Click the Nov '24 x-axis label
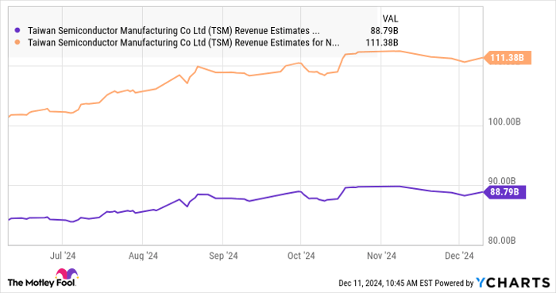Viewport: 556px width, 293px height. pos(381,256)
